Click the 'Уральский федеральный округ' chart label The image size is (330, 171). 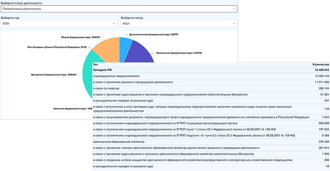point(73,109)
